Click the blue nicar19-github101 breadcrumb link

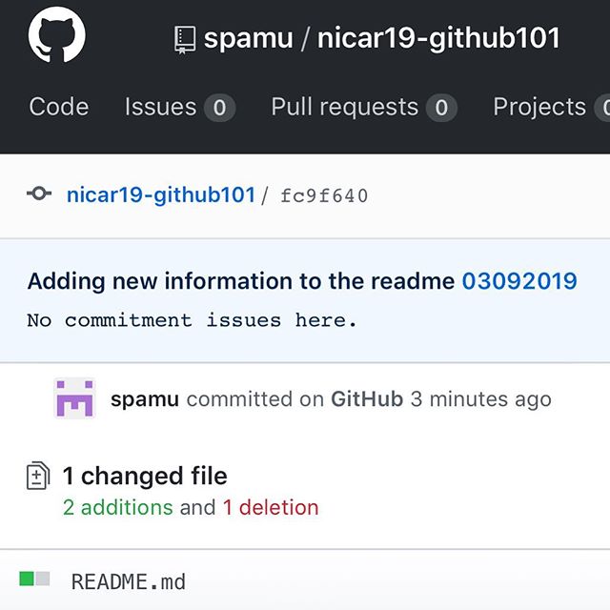pos(161,194)
